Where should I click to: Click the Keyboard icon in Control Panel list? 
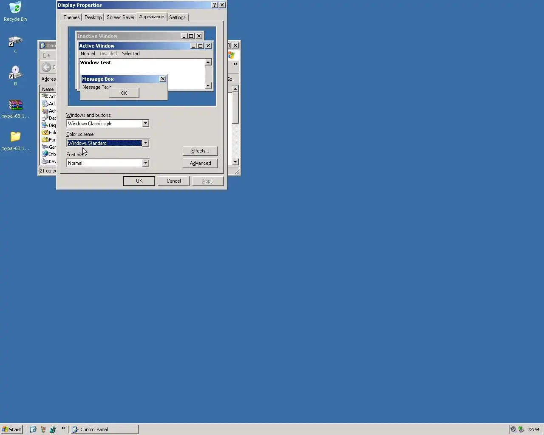click(45, 161)
